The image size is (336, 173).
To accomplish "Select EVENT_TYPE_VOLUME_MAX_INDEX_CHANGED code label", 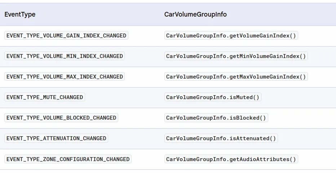I will pyautogui.click(x=65, y=77).
